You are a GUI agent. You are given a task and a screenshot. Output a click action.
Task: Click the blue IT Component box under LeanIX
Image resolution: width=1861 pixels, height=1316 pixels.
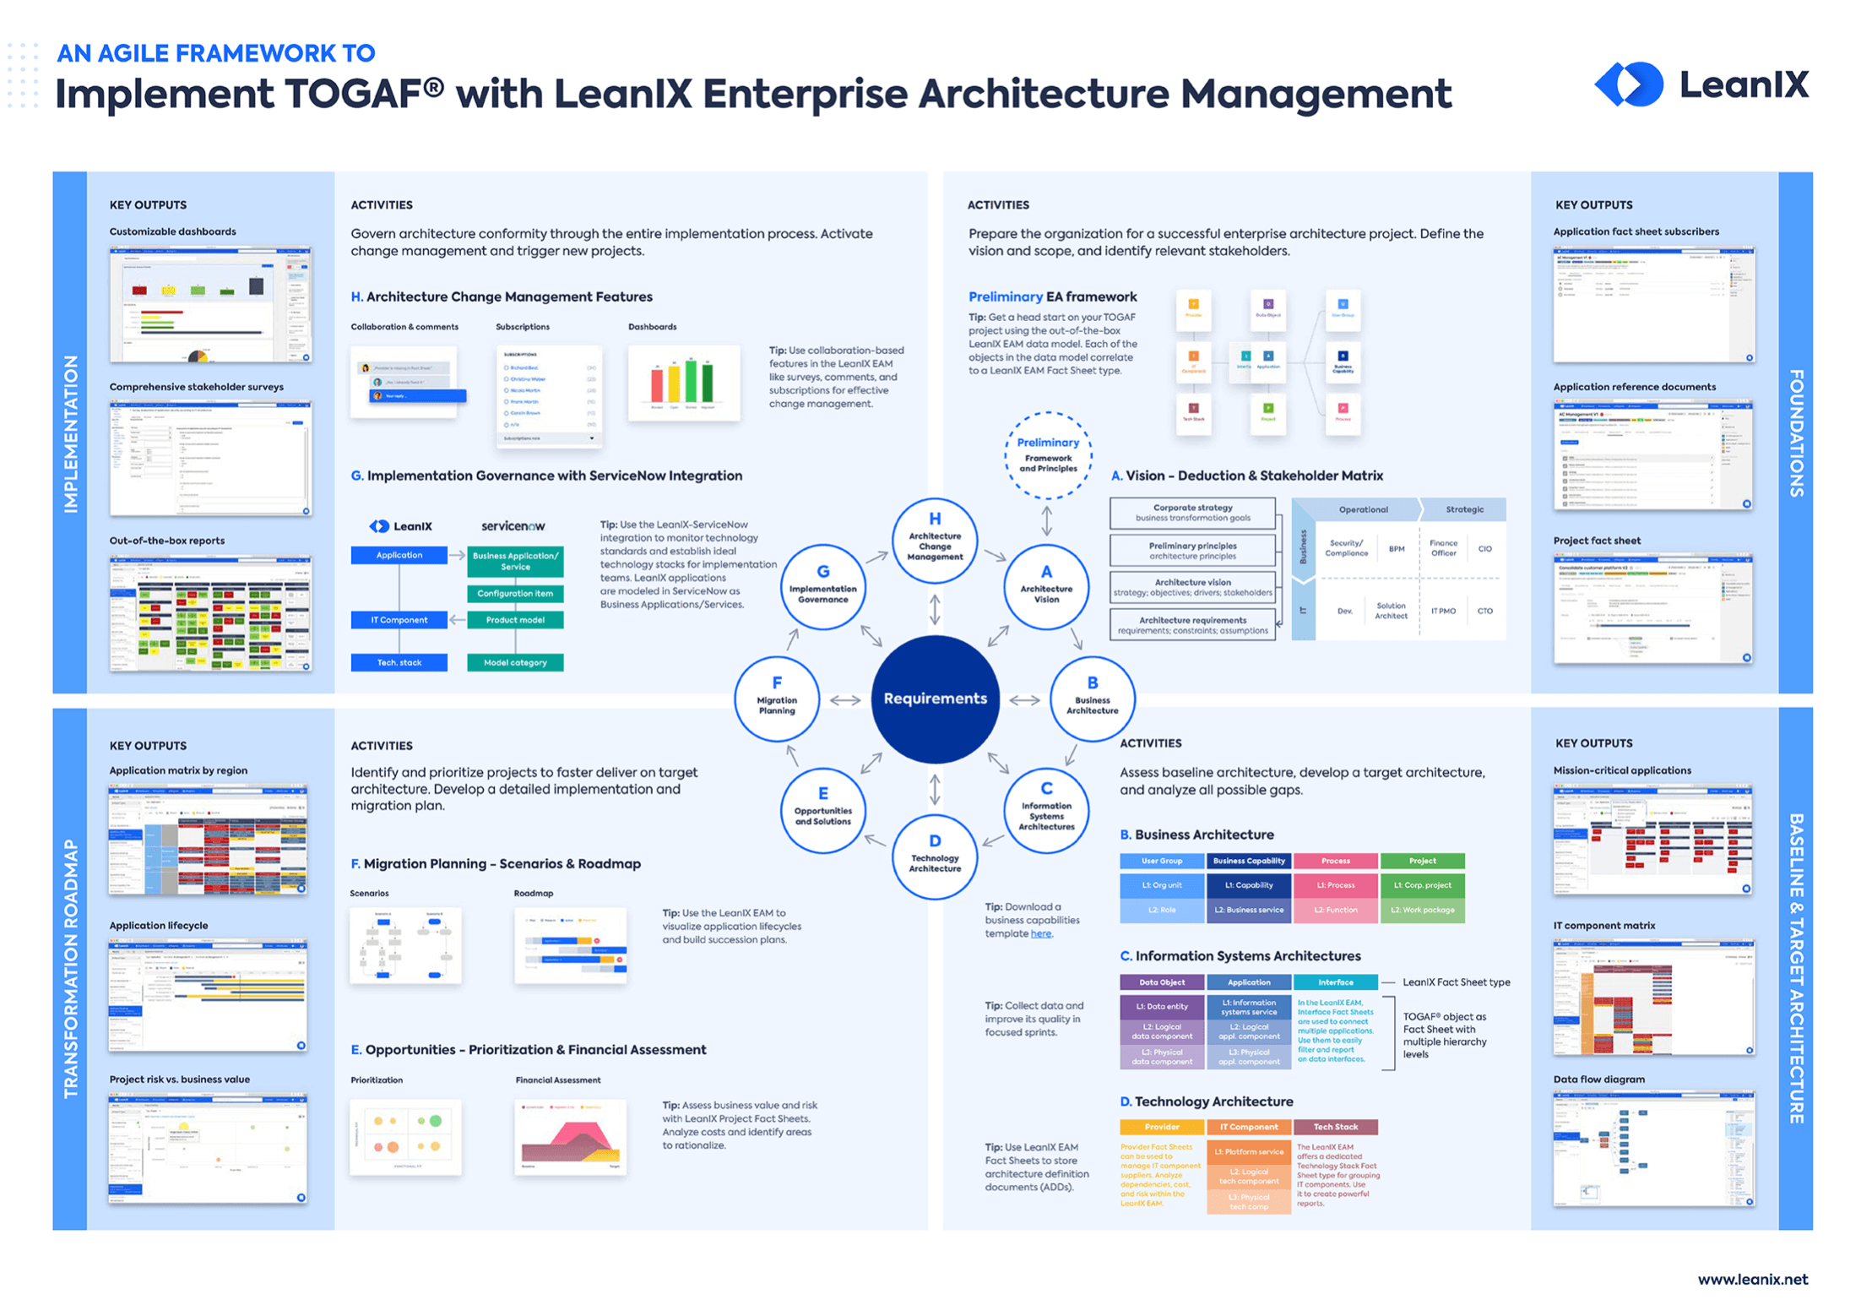pyautogui.click(x=399, y=620)
